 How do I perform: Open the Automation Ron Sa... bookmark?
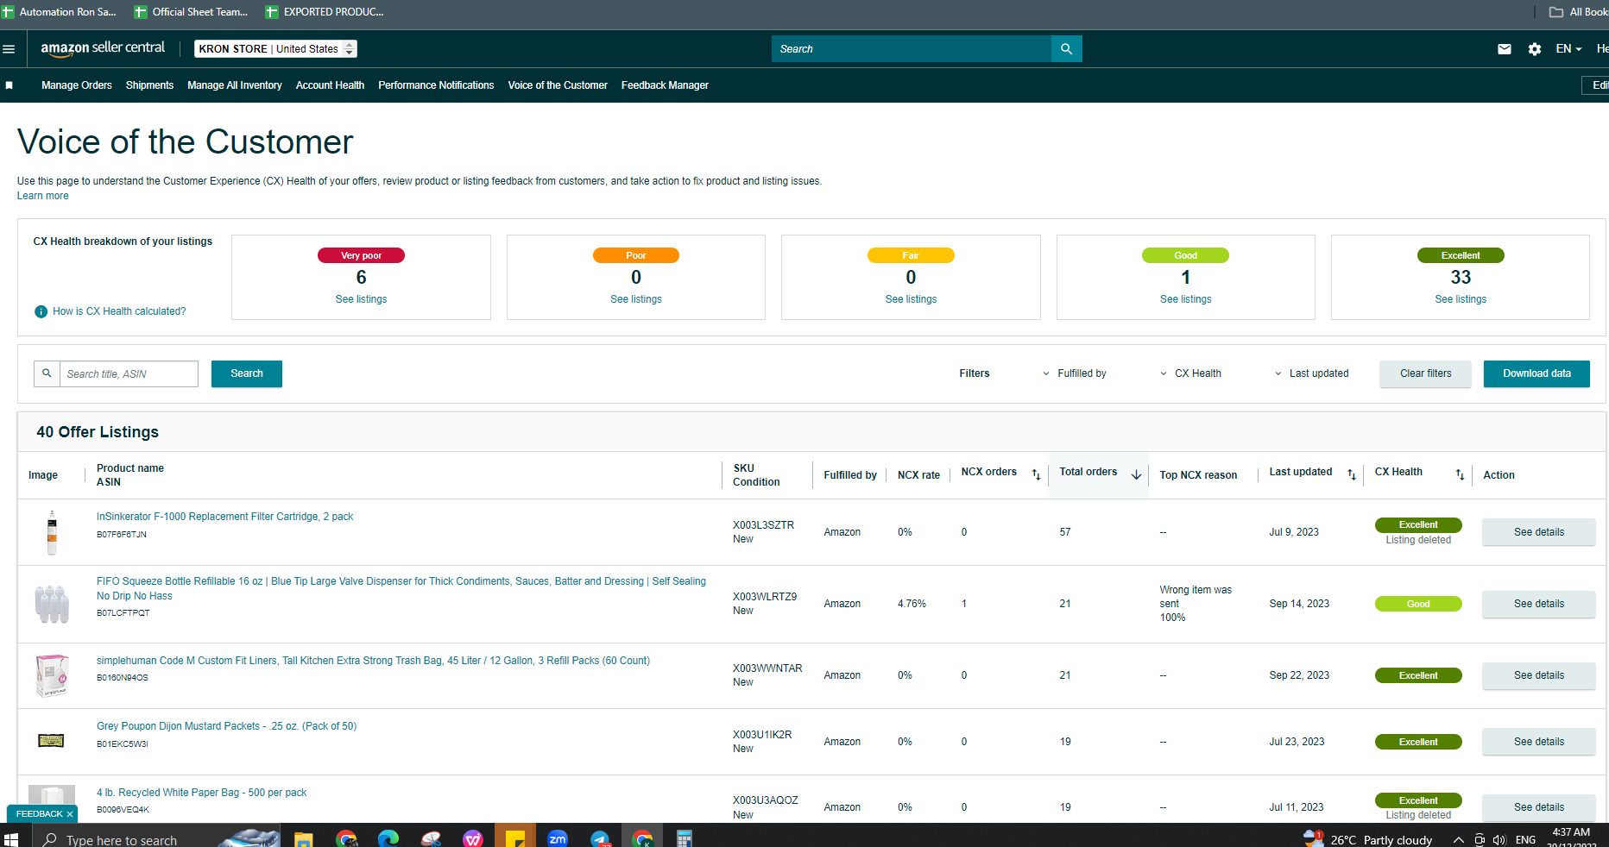click(x=60, y=12)
